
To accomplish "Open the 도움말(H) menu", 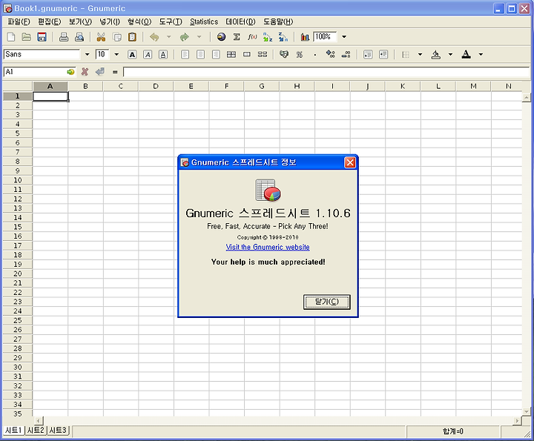I will tap(278, 21).
